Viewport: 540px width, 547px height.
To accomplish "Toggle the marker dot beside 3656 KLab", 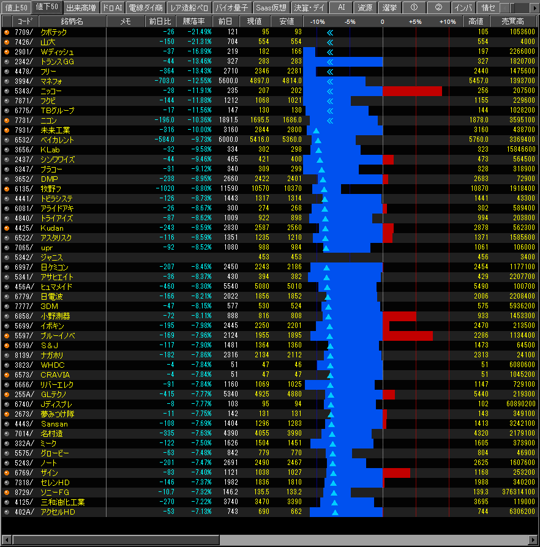I will click(x=7, y=150).
